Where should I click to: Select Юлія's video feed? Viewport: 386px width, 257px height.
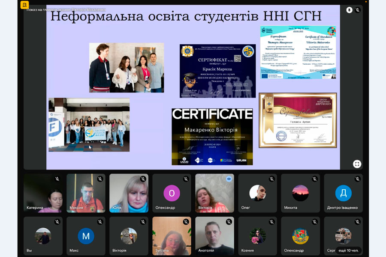click(129, 193)
